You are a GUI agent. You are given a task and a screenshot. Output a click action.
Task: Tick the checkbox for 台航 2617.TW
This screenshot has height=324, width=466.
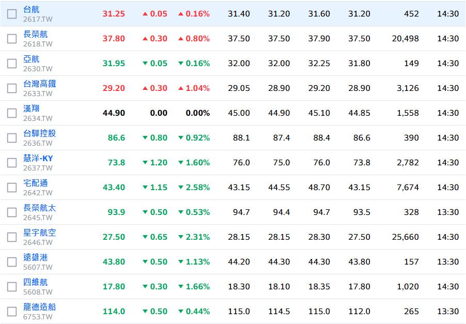pyautogui.click(x=12, y=14)
